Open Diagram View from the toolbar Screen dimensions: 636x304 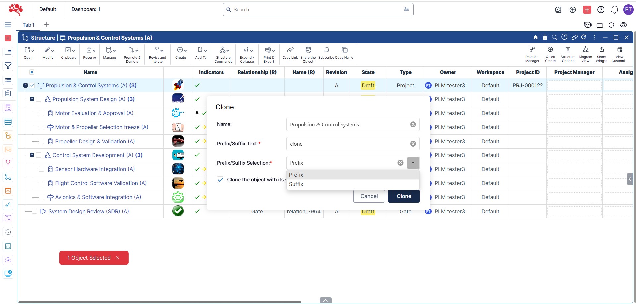[x=585, y=50]
